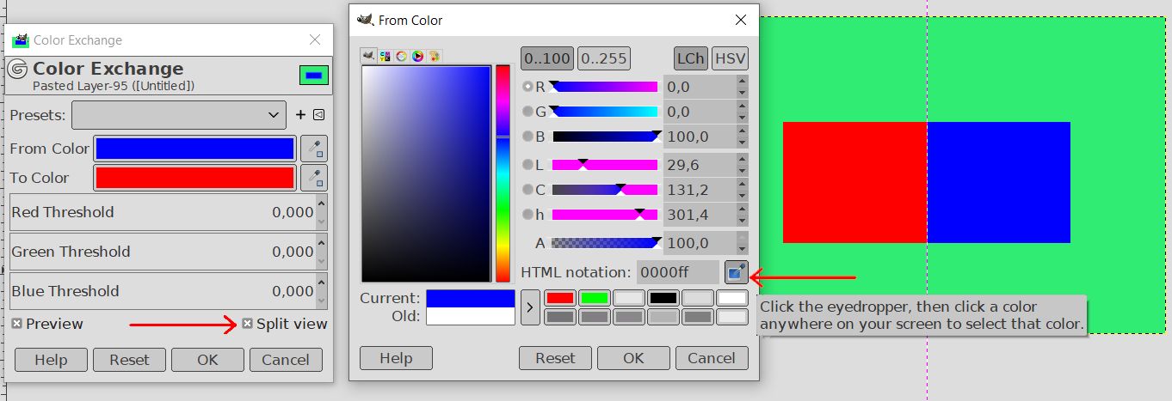Adjust the A alpha spinner arrows
This screenshot has height=401, width=1172.
tap(742, 243)
